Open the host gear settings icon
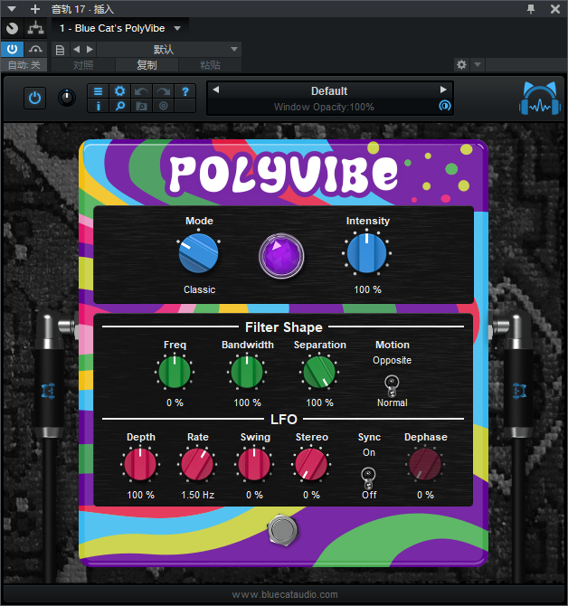The height and width of the screenshot is (606, 568). point(462,64)
